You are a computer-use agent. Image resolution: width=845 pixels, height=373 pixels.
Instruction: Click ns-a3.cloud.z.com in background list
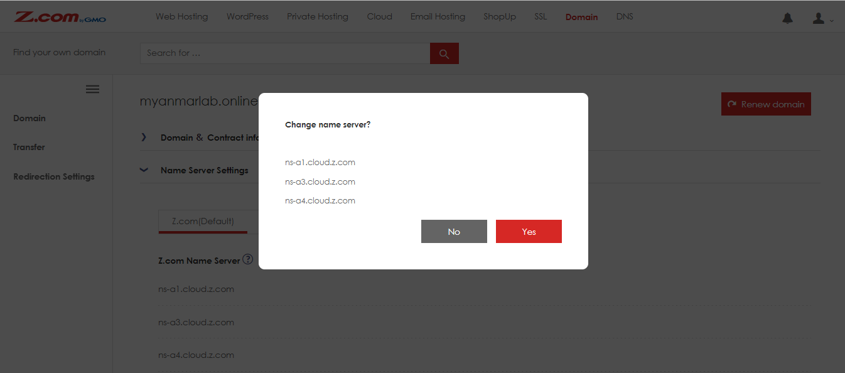196,322
